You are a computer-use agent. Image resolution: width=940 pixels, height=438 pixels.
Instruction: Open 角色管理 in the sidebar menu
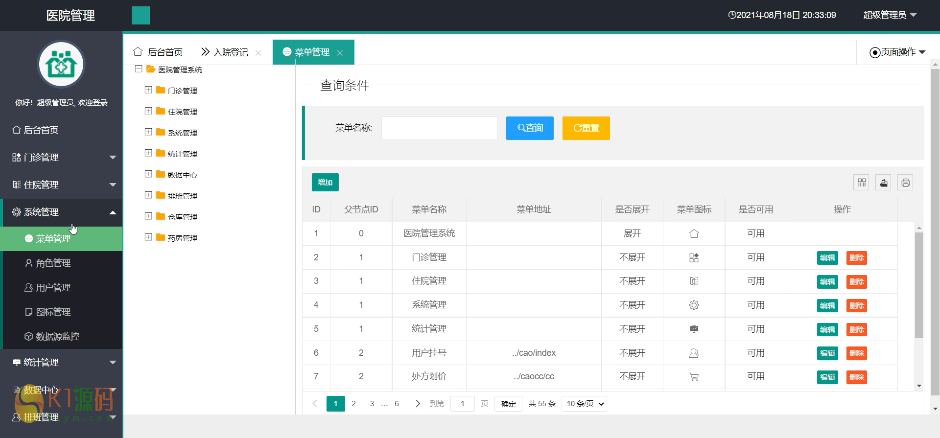click(x=53, y=263)
